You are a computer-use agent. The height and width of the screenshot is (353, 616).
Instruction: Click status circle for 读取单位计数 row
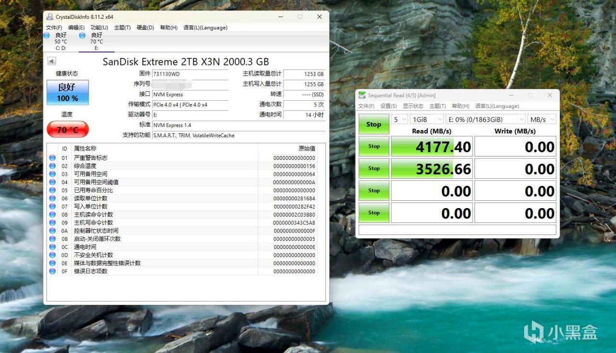52,198
